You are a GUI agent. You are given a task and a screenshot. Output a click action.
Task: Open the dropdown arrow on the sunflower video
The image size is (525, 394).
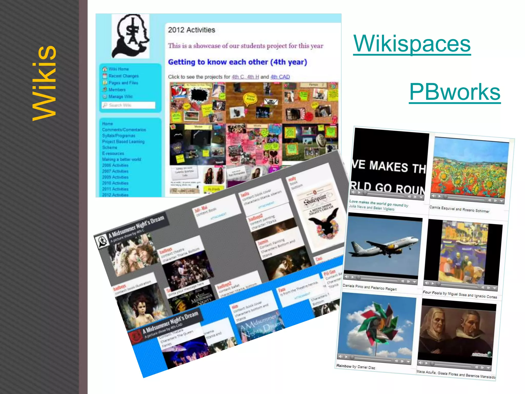pos(501,201)
